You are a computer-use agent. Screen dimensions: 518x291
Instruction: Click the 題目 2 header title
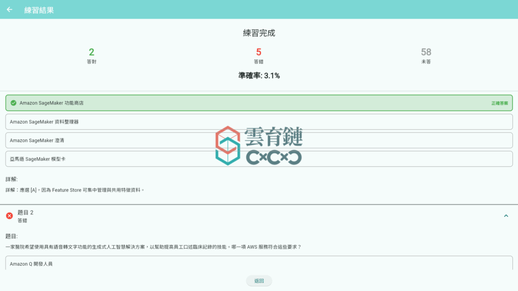tap(25, 213)
